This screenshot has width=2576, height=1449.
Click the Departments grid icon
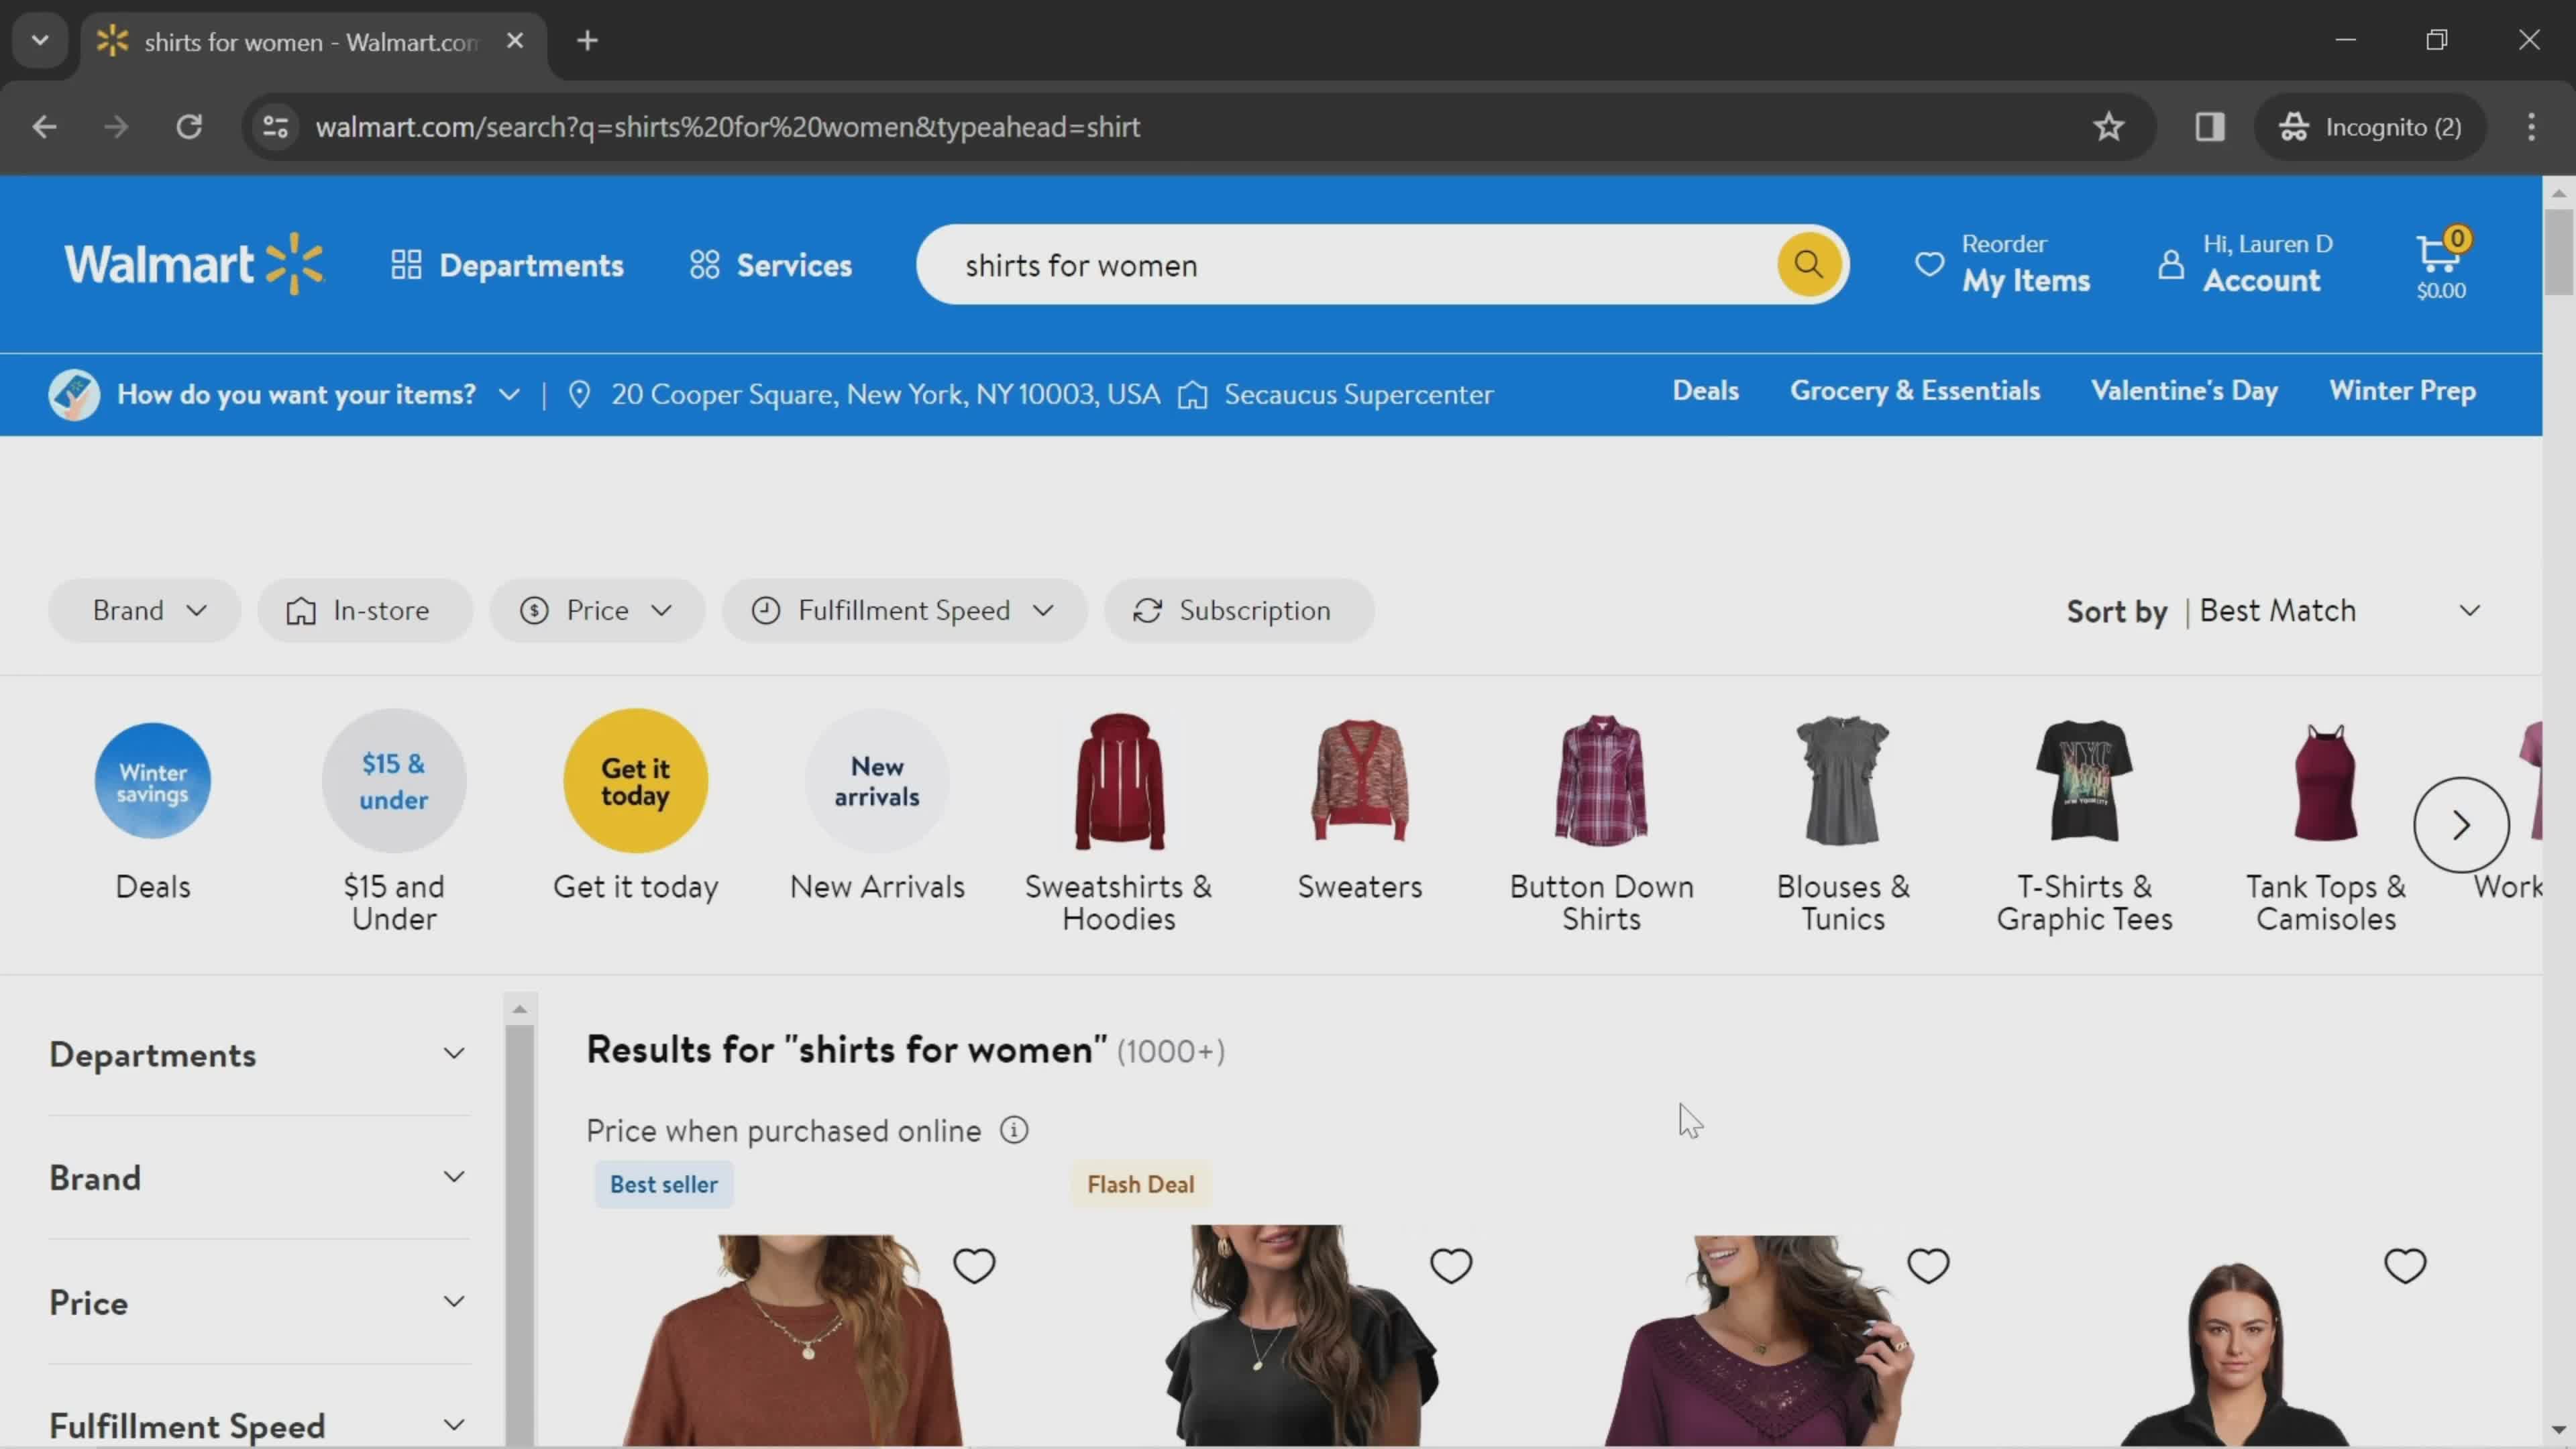[x=406, y=265]
